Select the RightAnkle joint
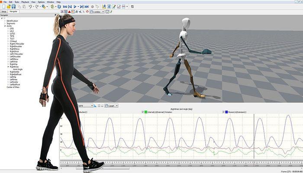This screenshot has width=303, height=173. 14,72
